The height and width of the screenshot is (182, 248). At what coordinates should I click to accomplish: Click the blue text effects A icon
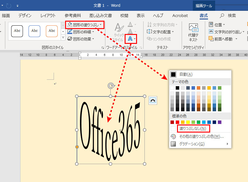pos(130,39)
